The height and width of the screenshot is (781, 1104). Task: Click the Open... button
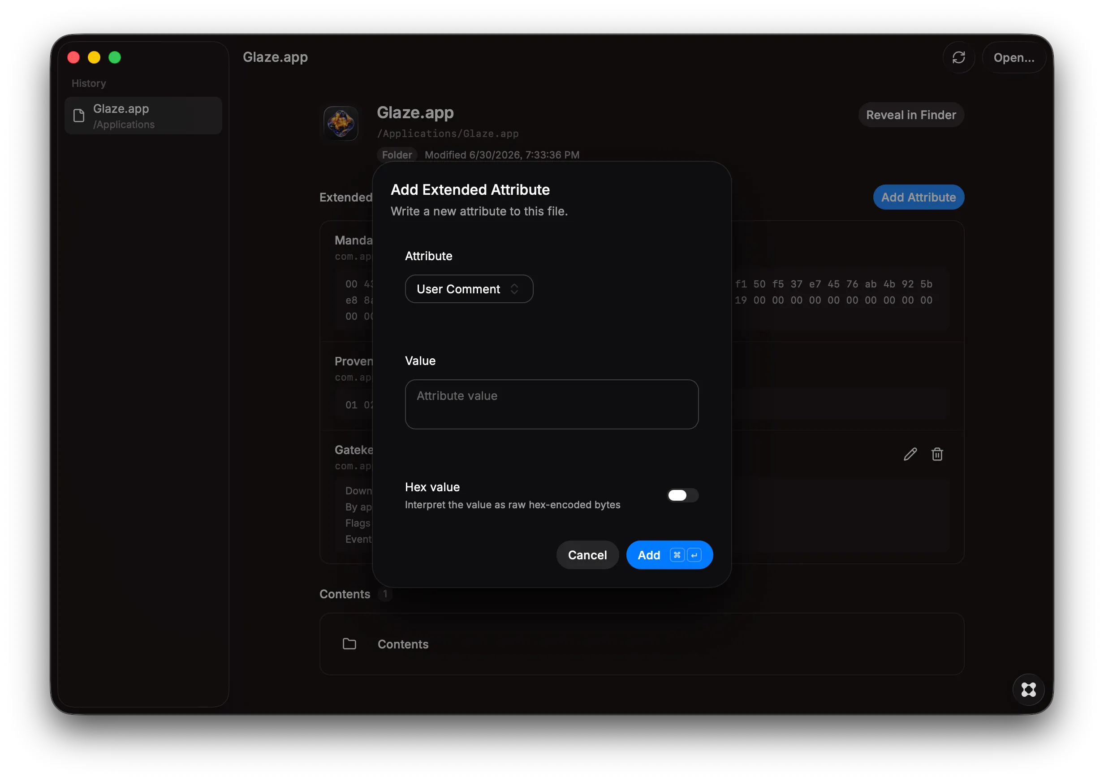[x=1013, y=58]
